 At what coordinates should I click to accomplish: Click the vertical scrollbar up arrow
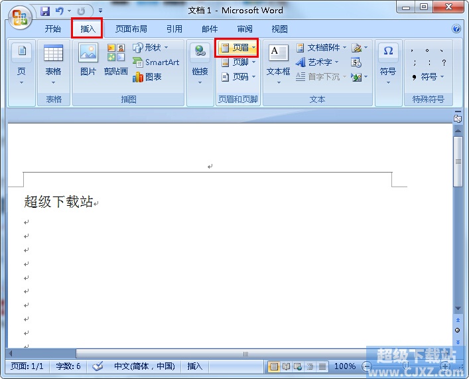click(x=458, y=131)
